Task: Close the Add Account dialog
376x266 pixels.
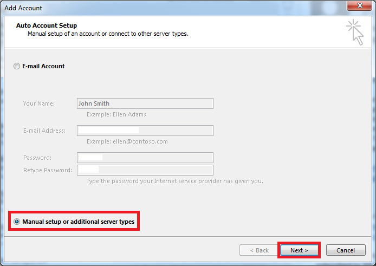Action: tap(359, 5)
